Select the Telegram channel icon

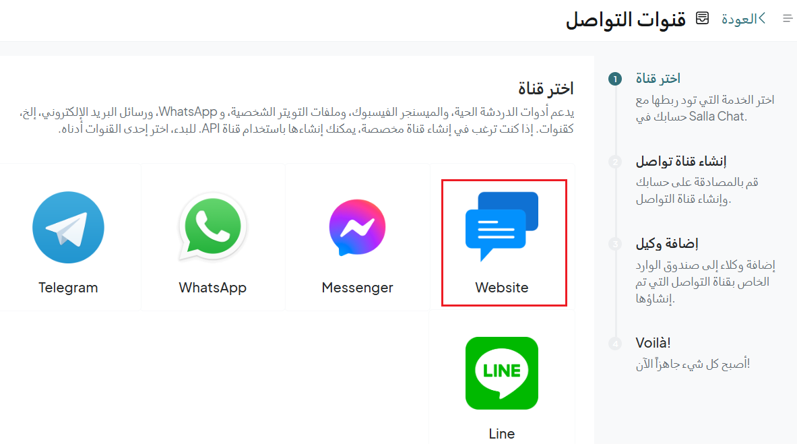68,227
